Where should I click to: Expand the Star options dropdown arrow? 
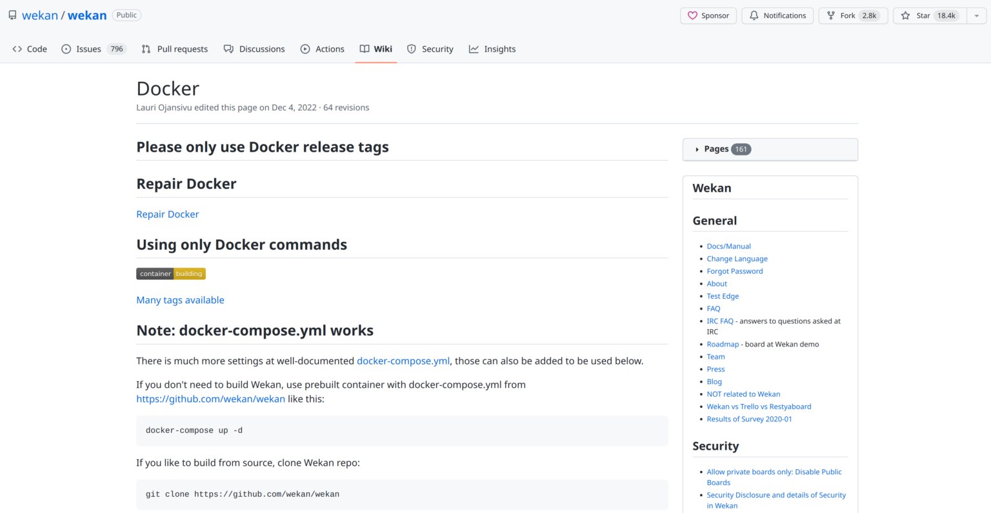976,15
